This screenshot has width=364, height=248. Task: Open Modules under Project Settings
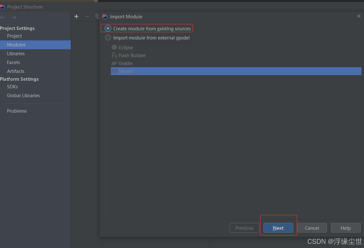tap(16, 44)
